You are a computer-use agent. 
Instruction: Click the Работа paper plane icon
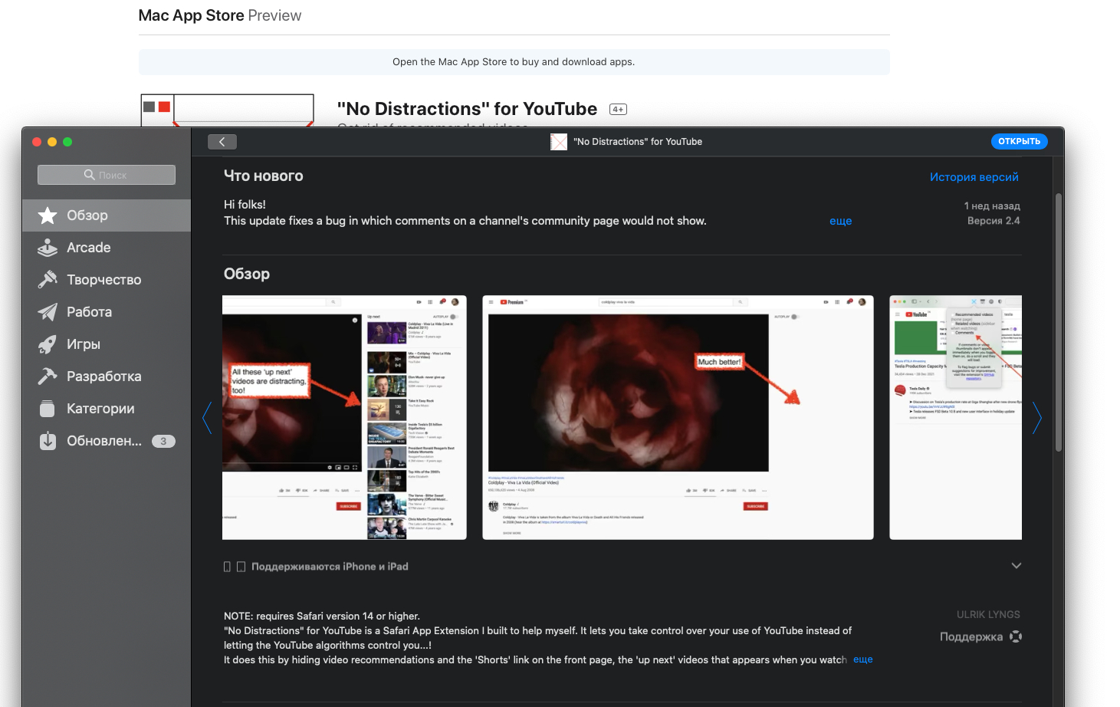[48, 312]
